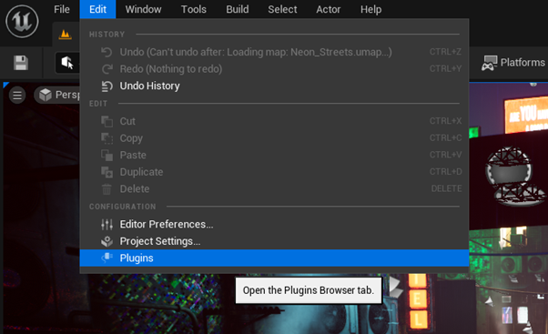Image resolution: width=548 pixels, height=334 pixels.
Task: Open the Plugins browser entry
Action: click(x=274, y=258)
